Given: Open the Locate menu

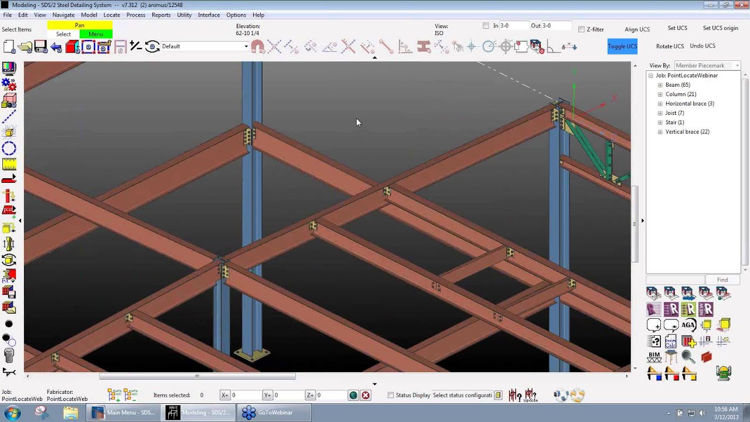Looking at the screenshot, I should pos(112,15).
